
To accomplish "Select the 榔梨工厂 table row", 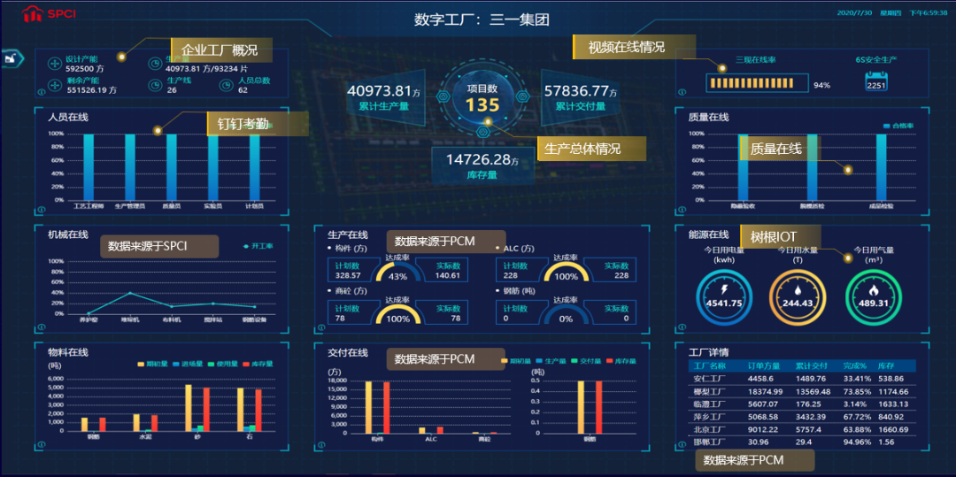I will tap(802, 392).
